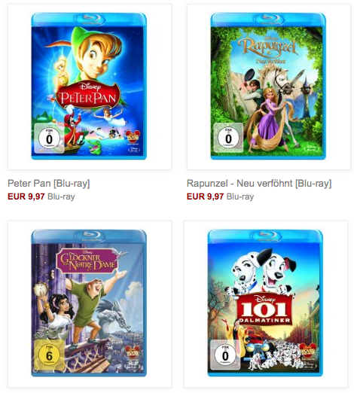Click the red 101 Dalmatiner title sign
This screenshot has width=354, height=393.
pos(265,310)
